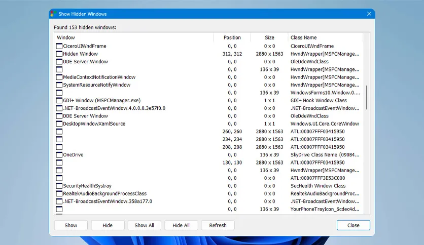Toggle the RealtekAudioBackgroundProcessClass checkbox

pyautogui.click(x=59, y=194)
